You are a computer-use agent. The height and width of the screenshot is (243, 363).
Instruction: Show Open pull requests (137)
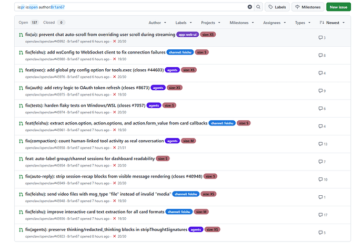coord(28,23)
